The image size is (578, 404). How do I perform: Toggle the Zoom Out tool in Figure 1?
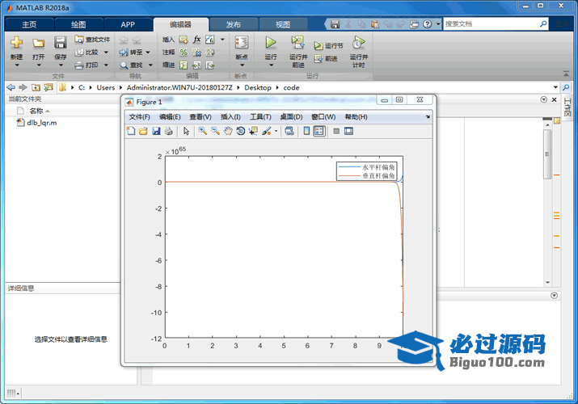coord(215,131)
